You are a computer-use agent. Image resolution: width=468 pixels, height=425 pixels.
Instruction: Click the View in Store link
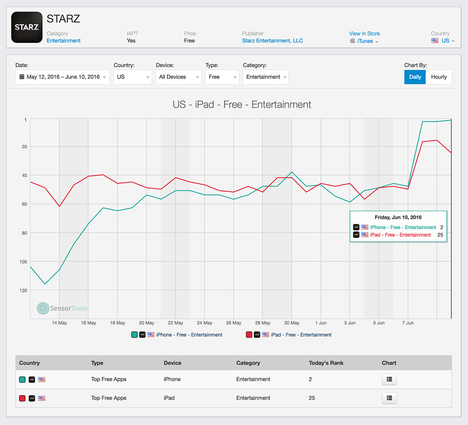tap(364, 34)
